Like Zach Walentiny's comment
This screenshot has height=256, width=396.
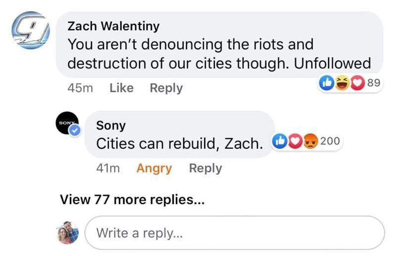coord(121,88)
